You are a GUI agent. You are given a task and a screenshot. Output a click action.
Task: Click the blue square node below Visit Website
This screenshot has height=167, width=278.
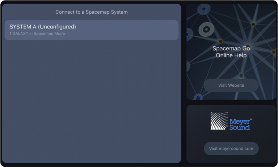[x=198, y=97]
